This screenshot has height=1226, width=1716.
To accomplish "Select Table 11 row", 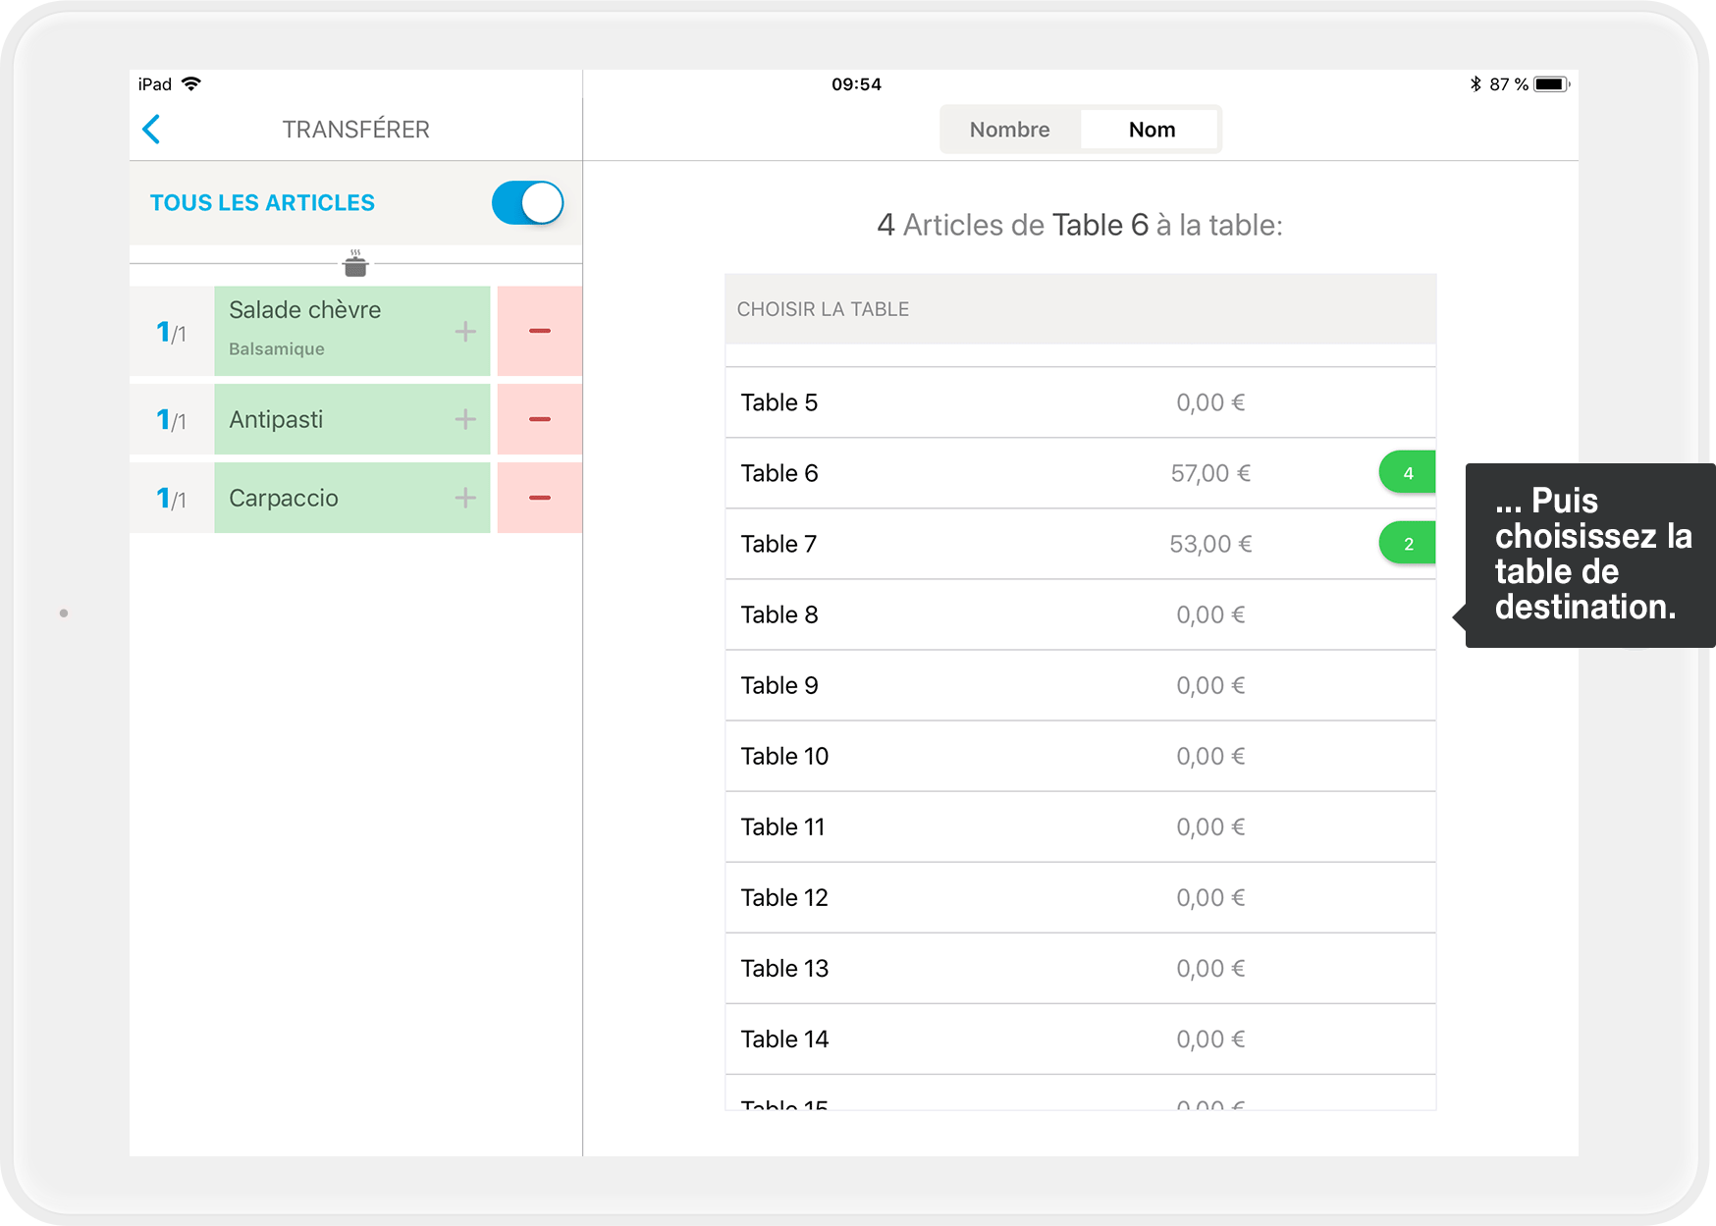I will [x=1080, y=826].
